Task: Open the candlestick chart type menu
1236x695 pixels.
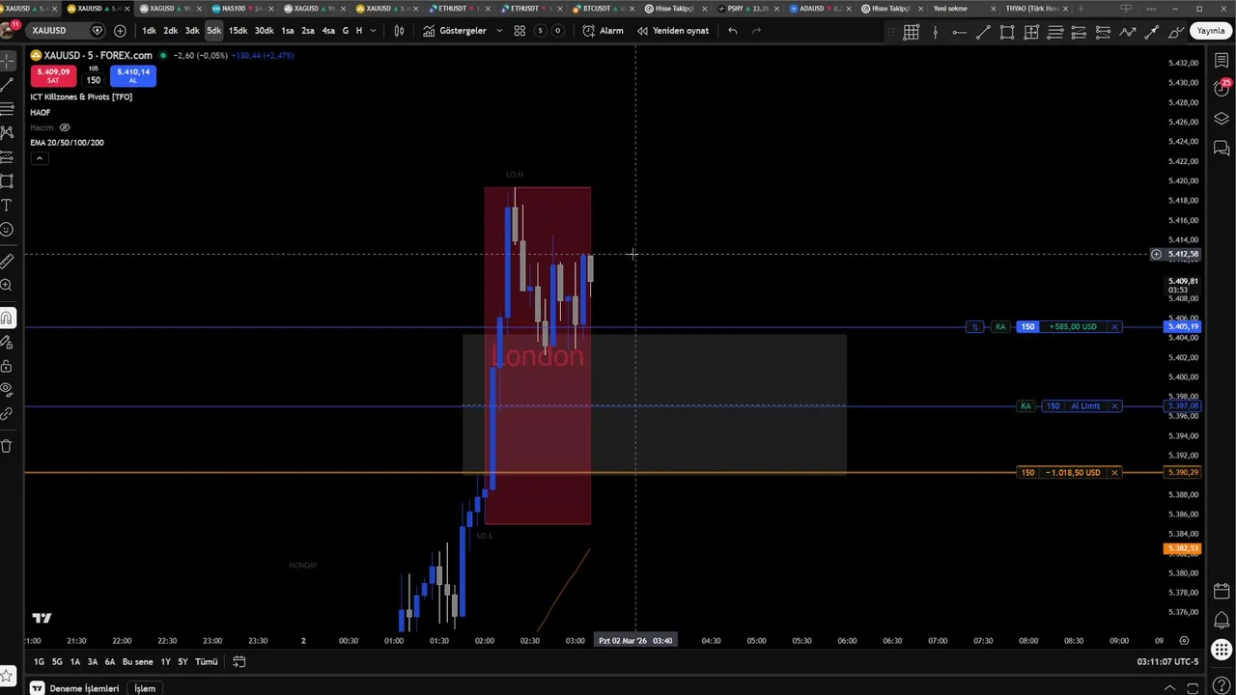Action: [x=399, y=31]
